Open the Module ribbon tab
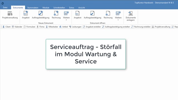This screenshot has width=178, height=100. (x=46, y=7)
